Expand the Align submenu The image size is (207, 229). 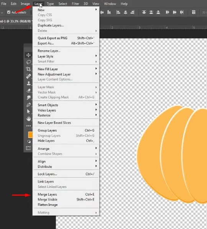tap(66, 161)
